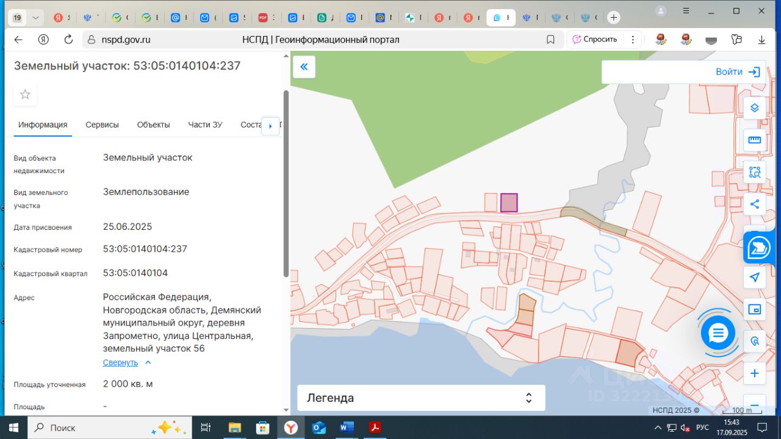Image resolution: width=781 pixels, height=439 pixels.
Task: Zoom in with the plus button
Action: [x=755, y=373]
